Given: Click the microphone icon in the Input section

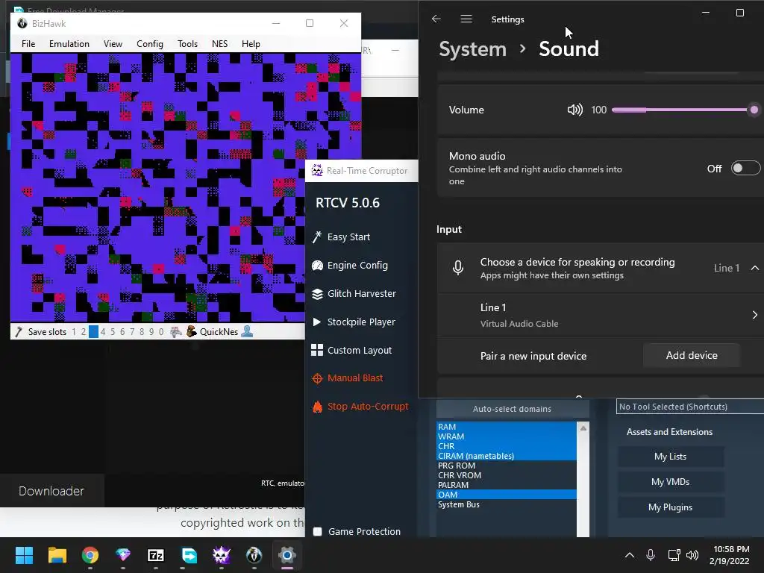Looking at the screenshot, I should pyautogui.click(x=458, y=268).
